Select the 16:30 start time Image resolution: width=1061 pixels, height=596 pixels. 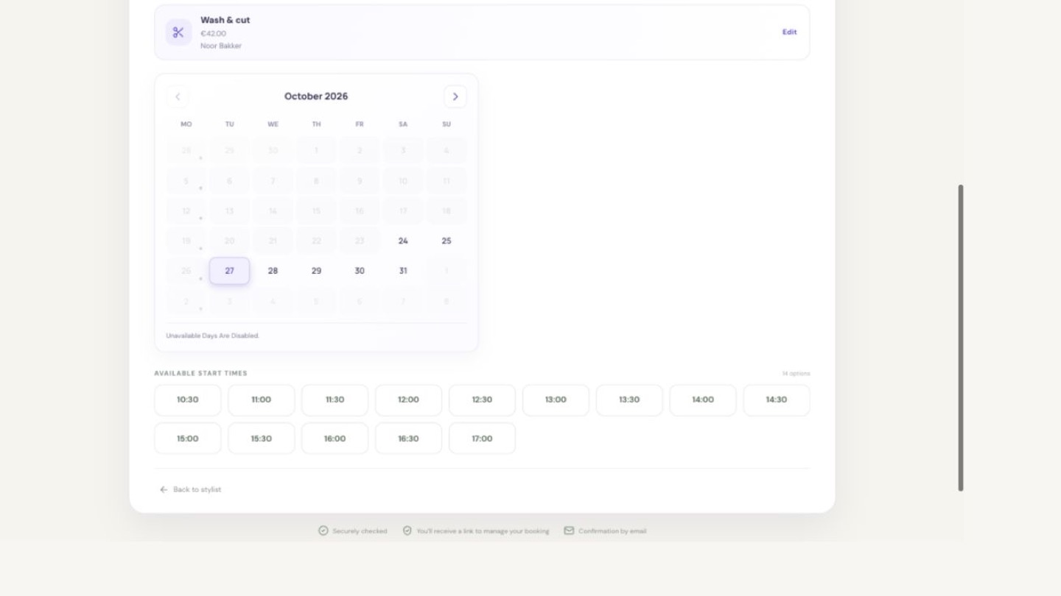pos(409,439)
